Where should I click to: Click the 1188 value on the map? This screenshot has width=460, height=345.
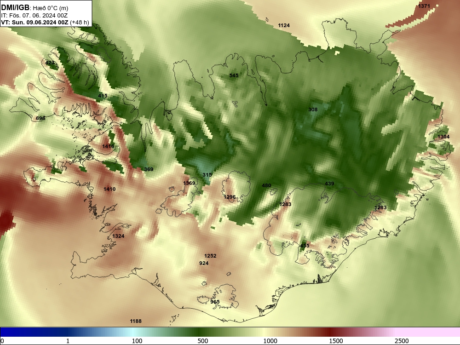point(136,321)
